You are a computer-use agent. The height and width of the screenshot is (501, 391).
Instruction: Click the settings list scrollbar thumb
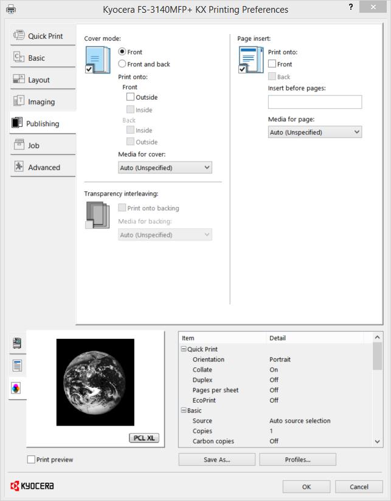[x=377, y=356]
